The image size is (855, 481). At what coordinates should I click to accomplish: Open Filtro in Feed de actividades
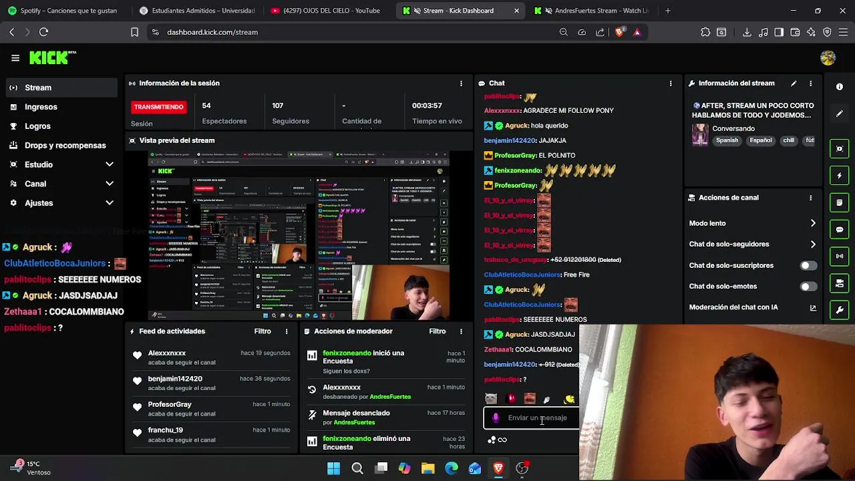[263, 331]
